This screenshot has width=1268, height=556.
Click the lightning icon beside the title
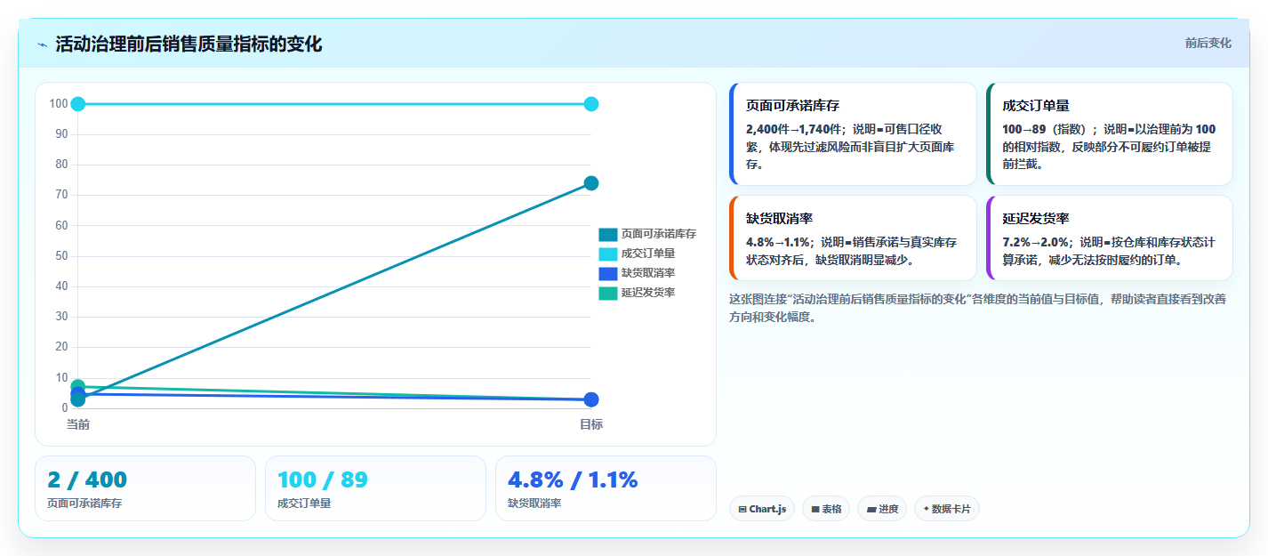point(43,44)
